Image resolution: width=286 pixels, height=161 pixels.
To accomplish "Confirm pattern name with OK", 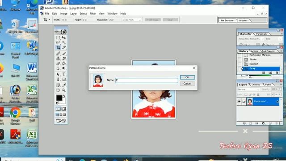I will point(187,77).
